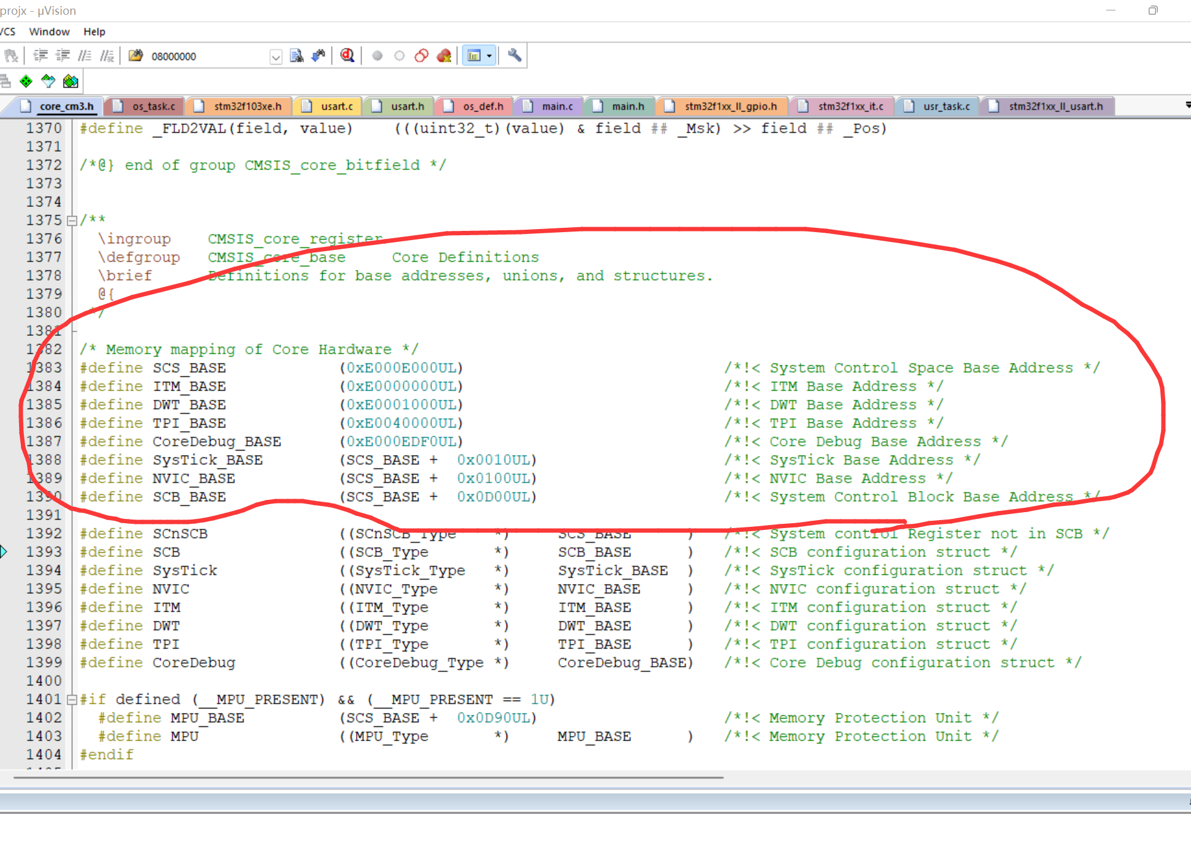Switch to the stm32f103xe.h tab
The image size is (1191, 864).
(239, 106)
